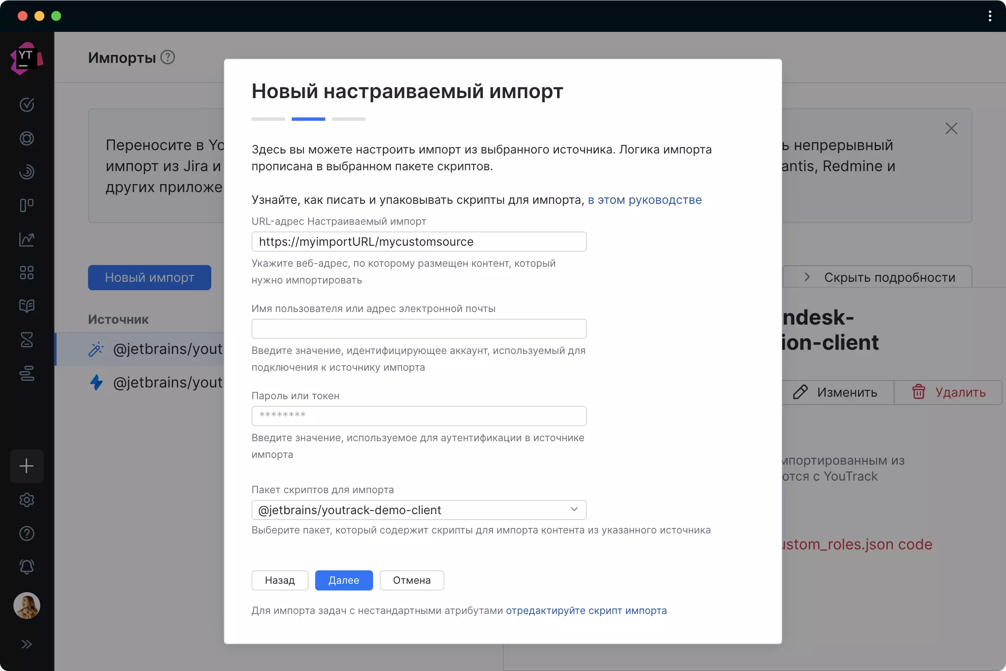Viewport: 1006px width, 671px height.
Task: Open the Reports chart icon
Action: click(x=26, y=239)
